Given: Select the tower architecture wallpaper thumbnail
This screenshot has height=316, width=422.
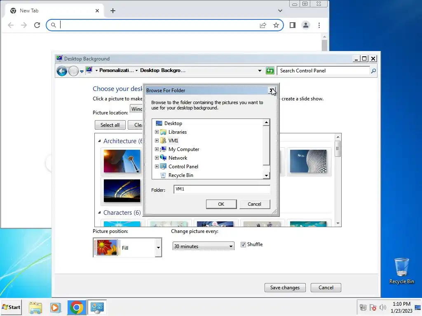Looking at the screenshot, I should pos(122,161).
